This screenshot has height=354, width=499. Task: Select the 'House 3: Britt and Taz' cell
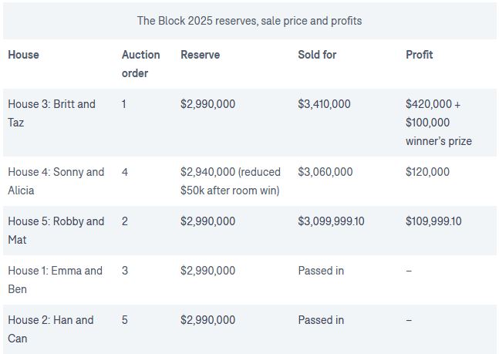(x=52, y=113)
